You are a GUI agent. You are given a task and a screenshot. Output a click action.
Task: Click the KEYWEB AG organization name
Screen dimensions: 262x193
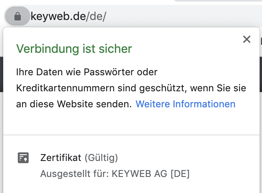click(x=139, y=174)
